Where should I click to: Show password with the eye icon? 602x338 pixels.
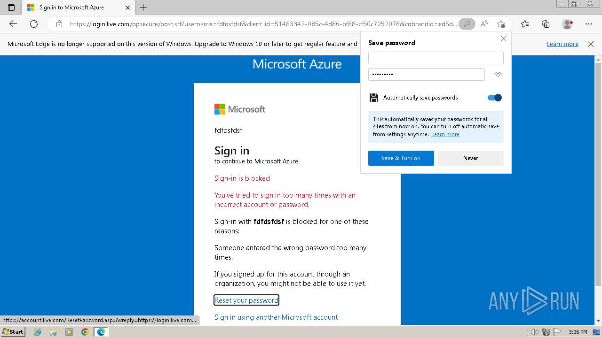(x=498, y=74)
